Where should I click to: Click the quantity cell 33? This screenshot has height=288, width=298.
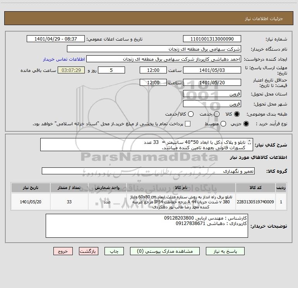pyautogui.click(x=69, y=202)
